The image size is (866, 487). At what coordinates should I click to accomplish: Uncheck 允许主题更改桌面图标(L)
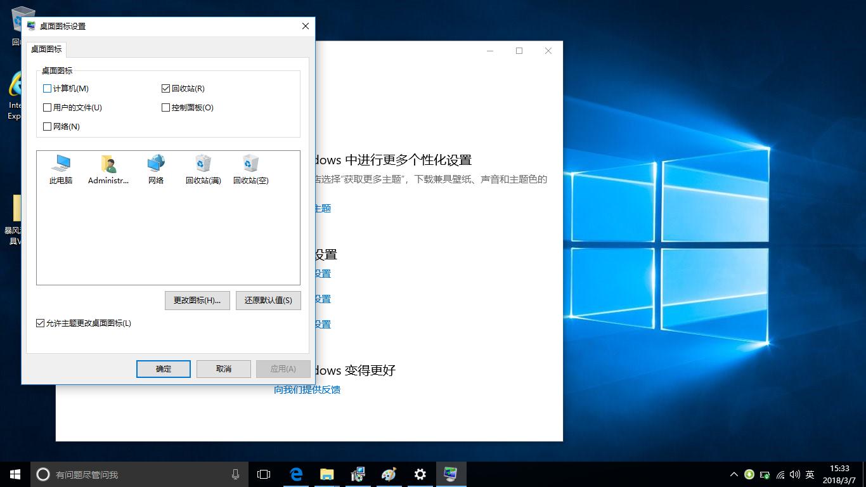click(x=39, y=323)
